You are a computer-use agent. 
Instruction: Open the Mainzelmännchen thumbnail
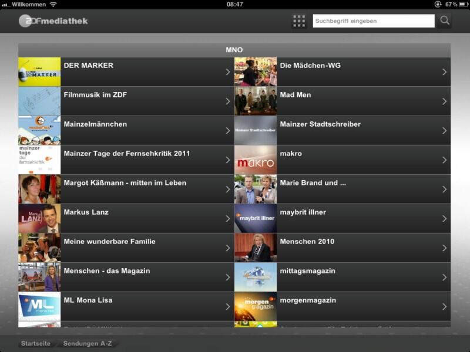39,130
